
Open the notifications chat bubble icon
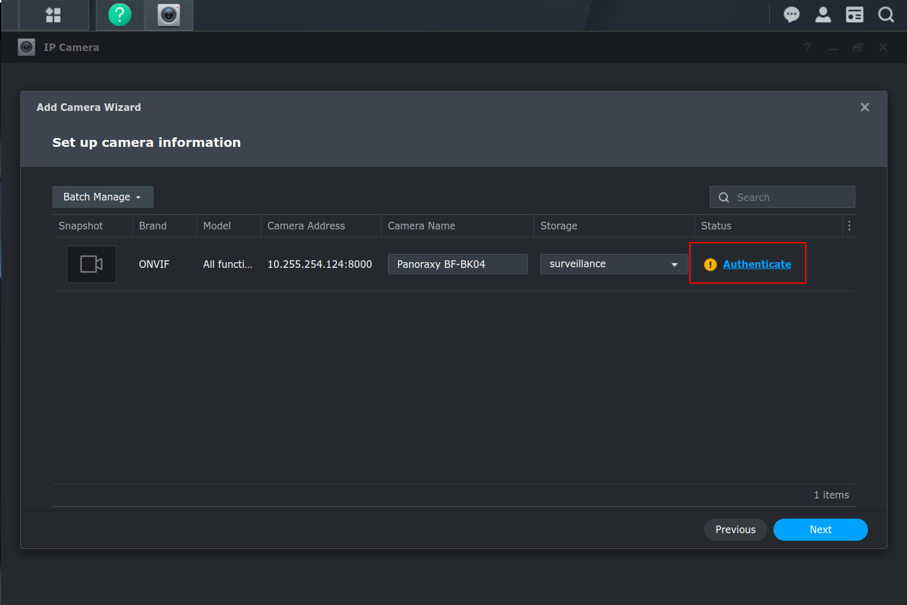coord(791,14)
